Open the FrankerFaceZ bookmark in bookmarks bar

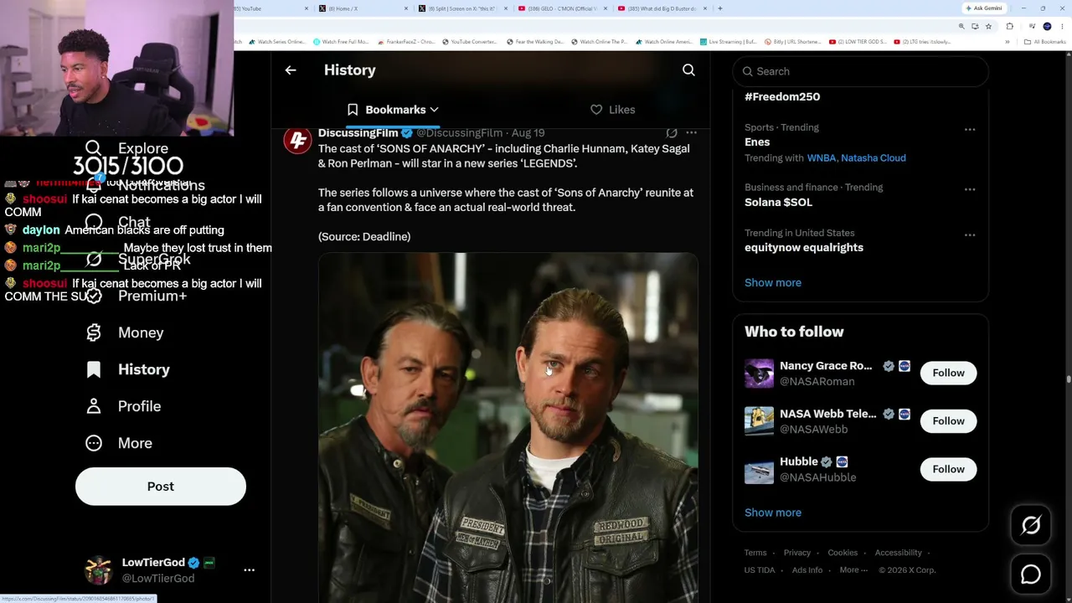(406, 42)
